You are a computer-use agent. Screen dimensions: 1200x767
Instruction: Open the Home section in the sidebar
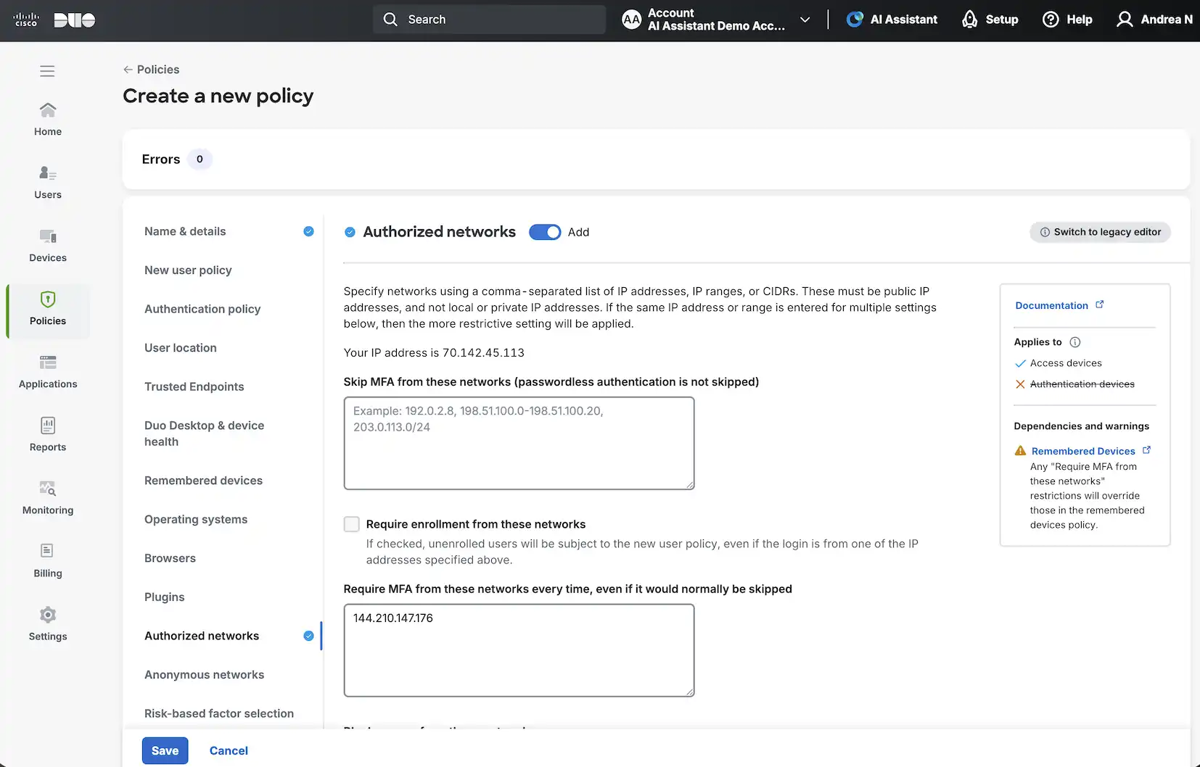tap(47, 118)
